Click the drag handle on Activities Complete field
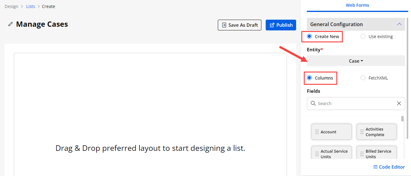The image size is (411, 176). [x=362, y=132]
